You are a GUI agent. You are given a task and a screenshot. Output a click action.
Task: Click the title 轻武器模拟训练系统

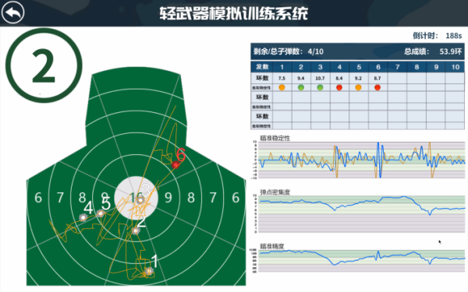pos(233,13)
